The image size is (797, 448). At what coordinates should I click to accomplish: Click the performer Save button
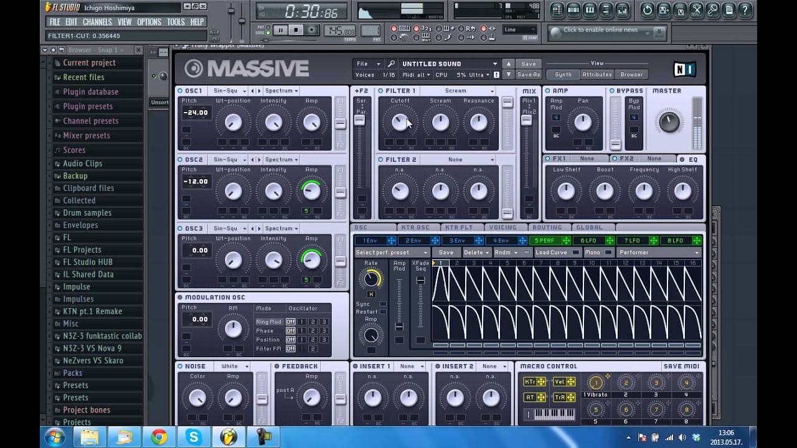[446, 253]
